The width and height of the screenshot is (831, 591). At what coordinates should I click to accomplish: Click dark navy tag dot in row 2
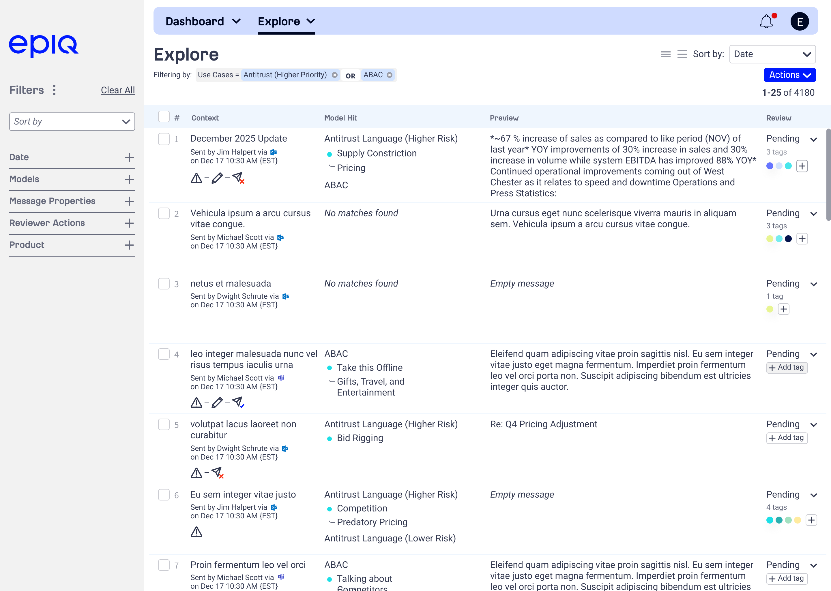788,239
